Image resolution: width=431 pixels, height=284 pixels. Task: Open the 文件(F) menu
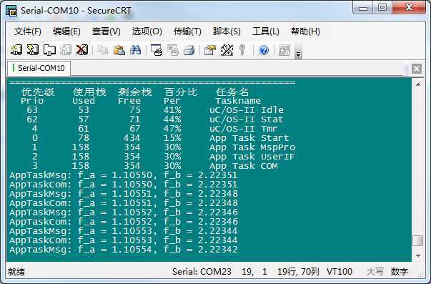pos(27,31)
